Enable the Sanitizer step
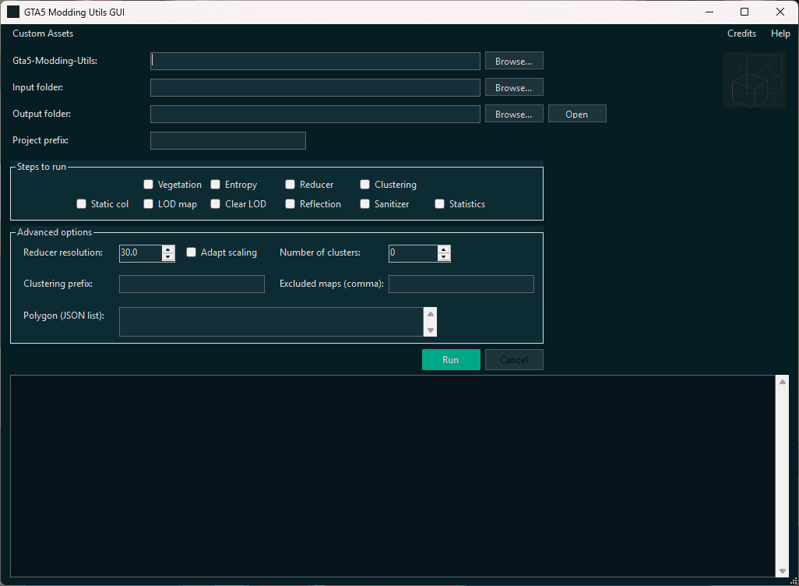Screen dimensions: 799x586 (x=364, y=203)
